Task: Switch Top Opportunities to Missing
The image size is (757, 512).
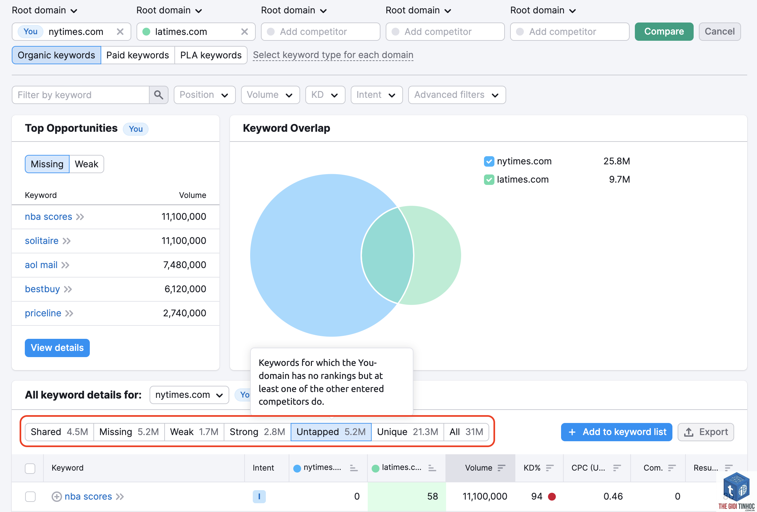Action: [47, 164]
